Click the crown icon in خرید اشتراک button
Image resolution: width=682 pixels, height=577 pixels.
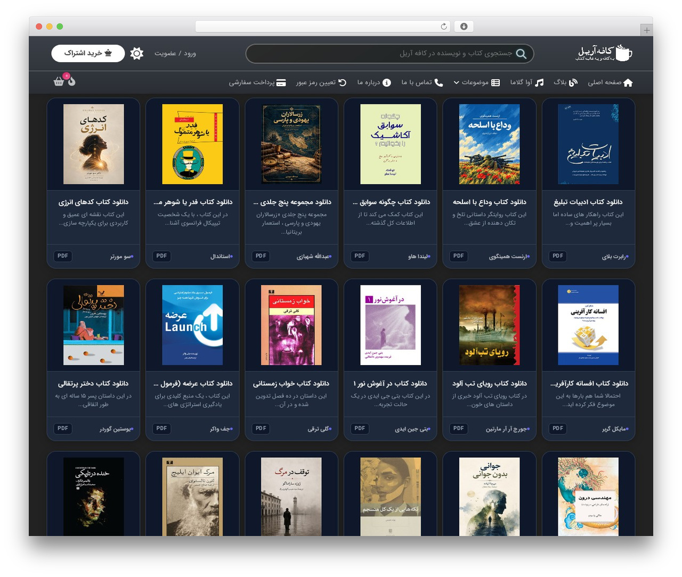108,53
